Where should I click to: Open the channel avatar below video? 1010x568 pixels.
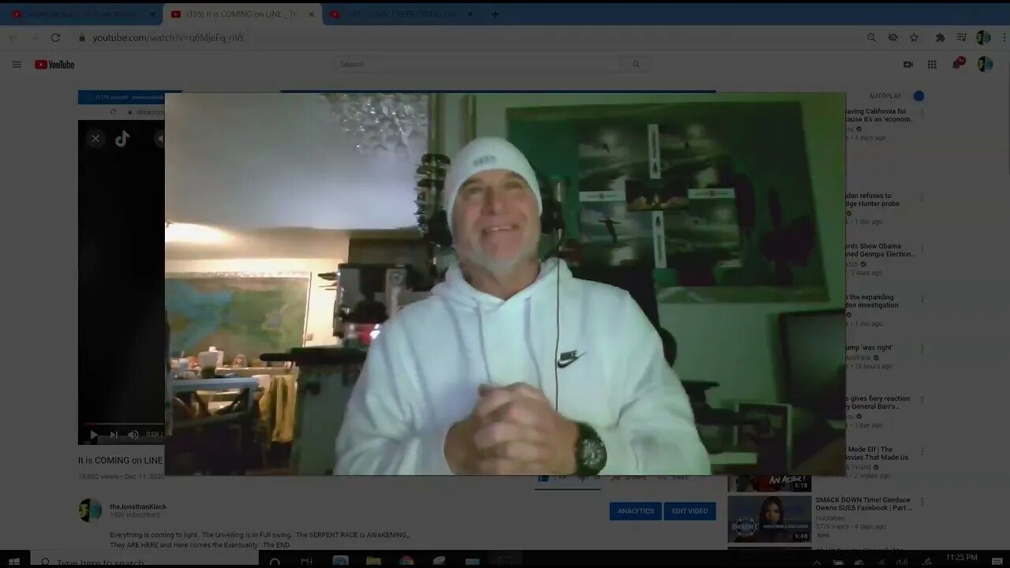coord(90,510)
